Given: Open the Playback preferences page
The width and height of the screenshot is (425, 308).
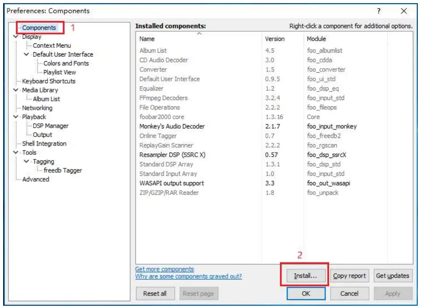Looking at the screenshot, I should click(34, 117).
